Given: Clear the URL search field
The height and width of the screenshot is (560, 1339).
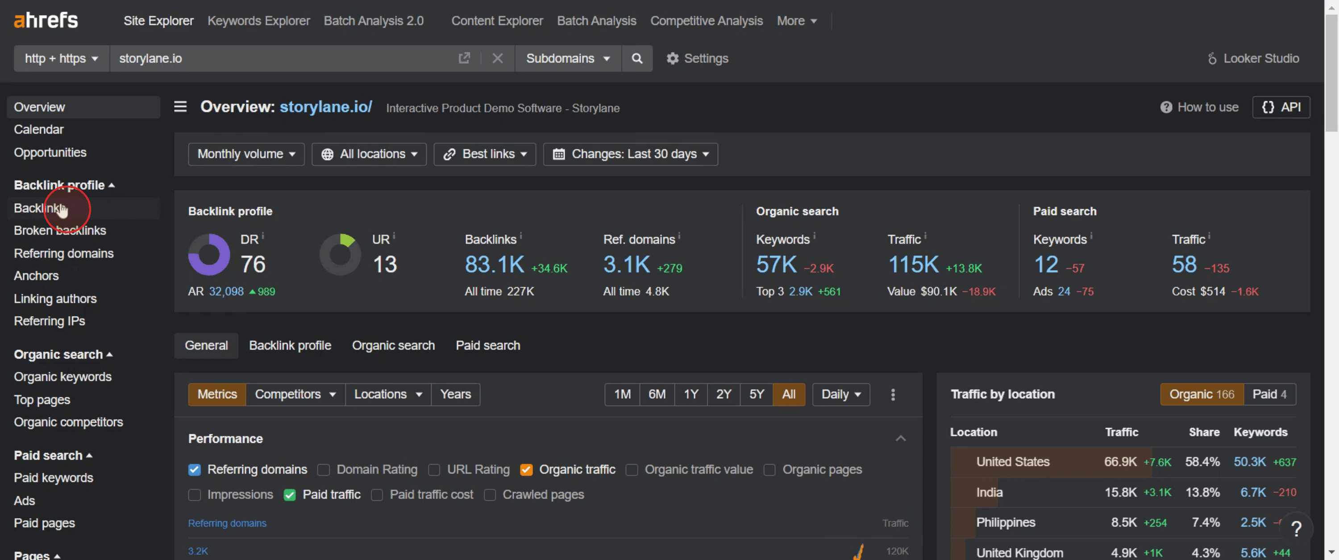Looking at the screenshot, I should pyautogui.click(x=497, y=58).
